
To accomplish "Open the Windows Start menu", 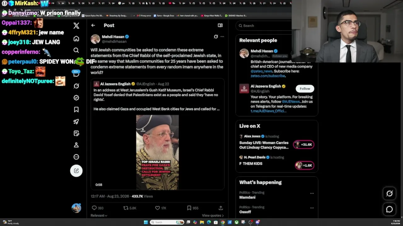I will point(146,222).
